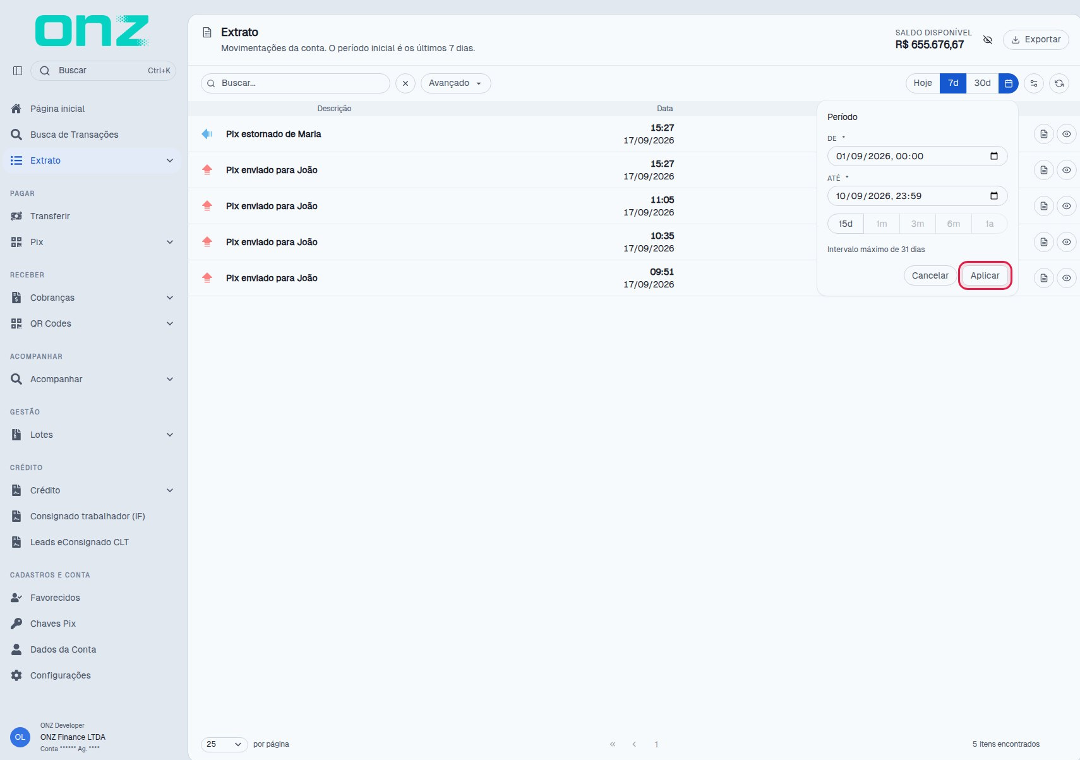Refresh the statement with reload icon
The image size is (1080, 760).
click(1059, 83)
